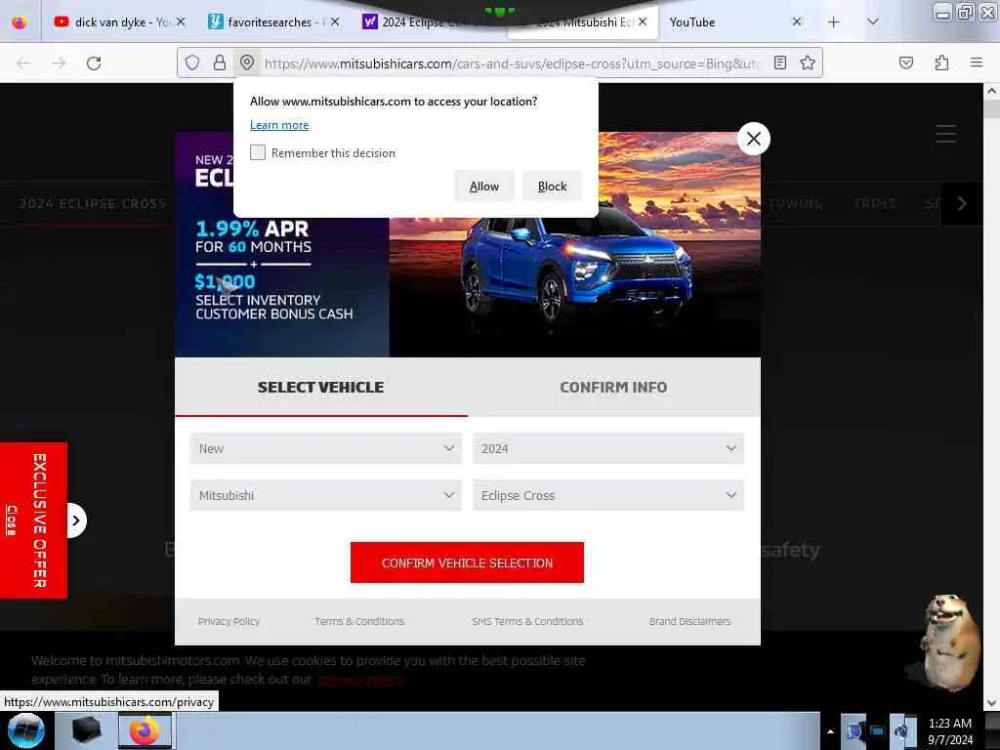This screenshot has width=1000, height=750.
Task: Click the page vertical scrollbar up arrow
Action: tap(992, 91)
